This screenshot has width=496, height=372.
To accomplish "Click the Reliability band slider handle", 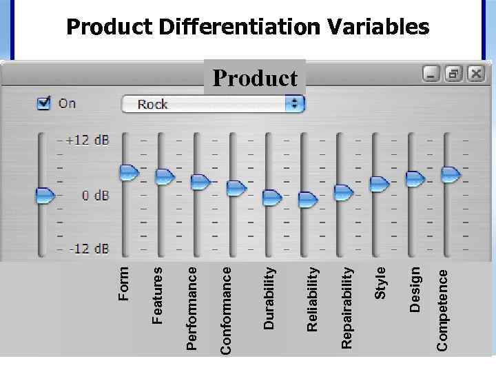I will [308, 199].
